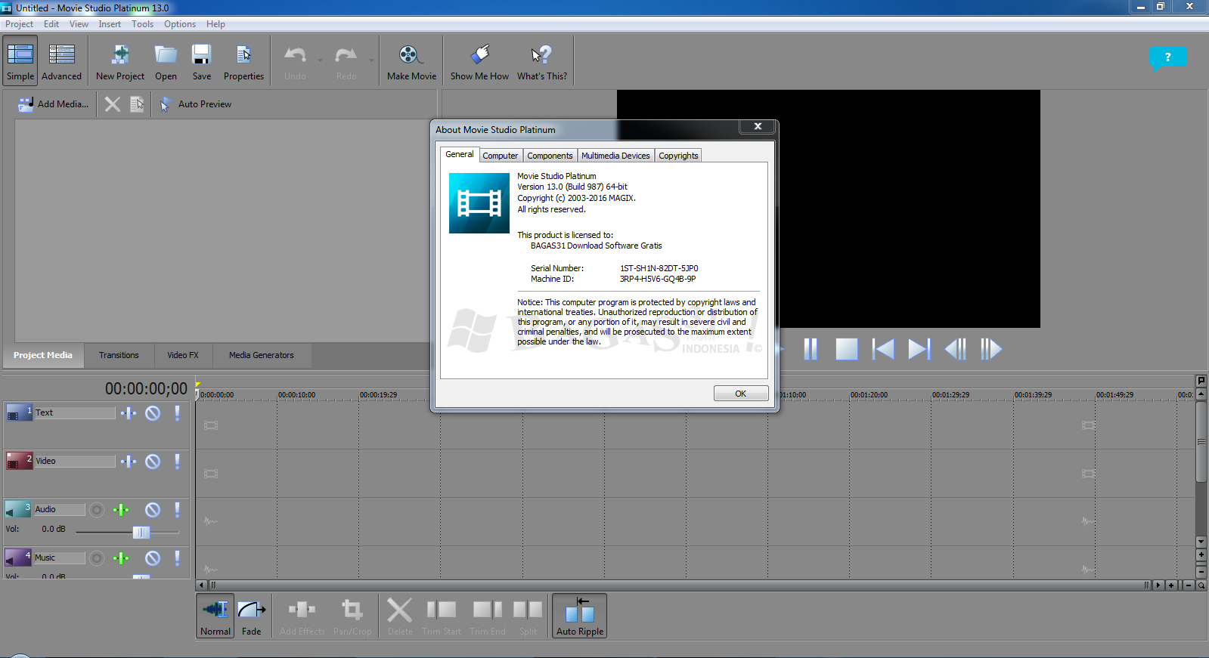Open Copyrights tab in About dialog

[x=678, y=156]
